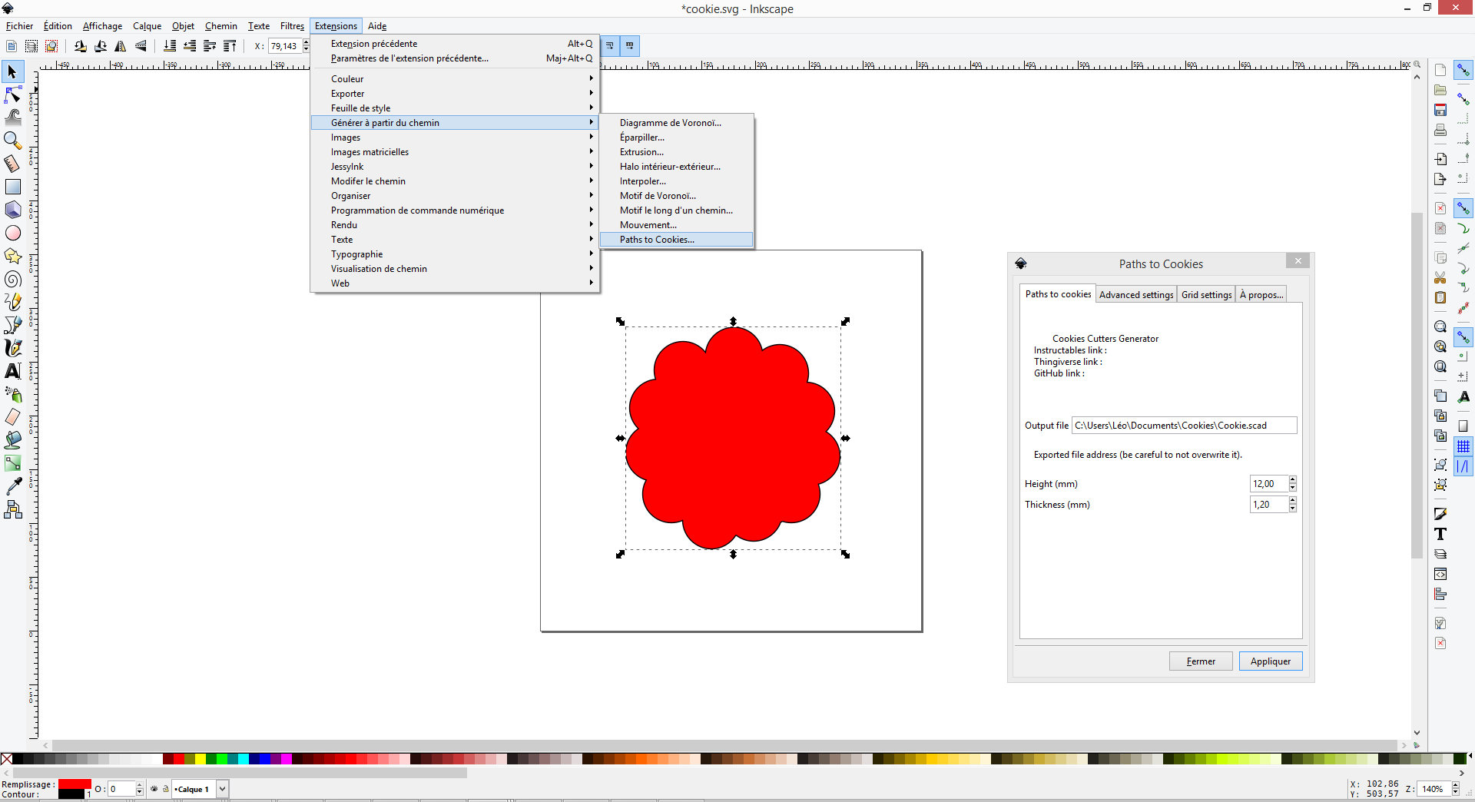Select Motif de Voronoï... entry

(676, 196)
